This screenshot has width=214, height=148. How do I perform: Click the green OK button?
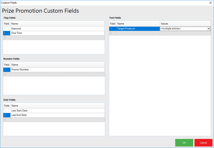coord(184,143)
